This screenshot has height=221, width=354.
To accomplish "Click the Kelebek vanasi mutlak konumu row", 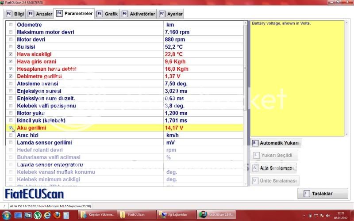I will (124, 172).
